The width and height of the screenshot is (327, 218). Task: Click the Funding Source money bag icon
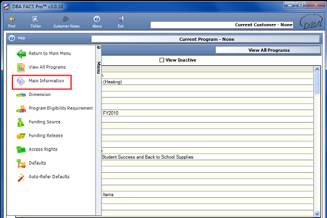[x=21, y=123]
